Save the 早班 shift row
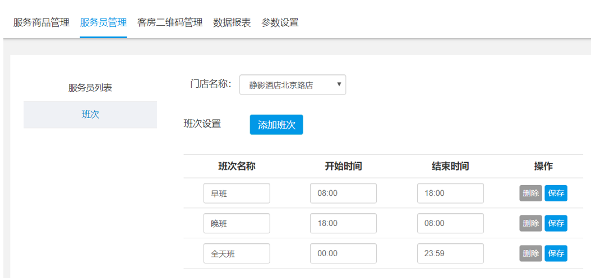Screen dimensions: 591x278 pos(556,194)
